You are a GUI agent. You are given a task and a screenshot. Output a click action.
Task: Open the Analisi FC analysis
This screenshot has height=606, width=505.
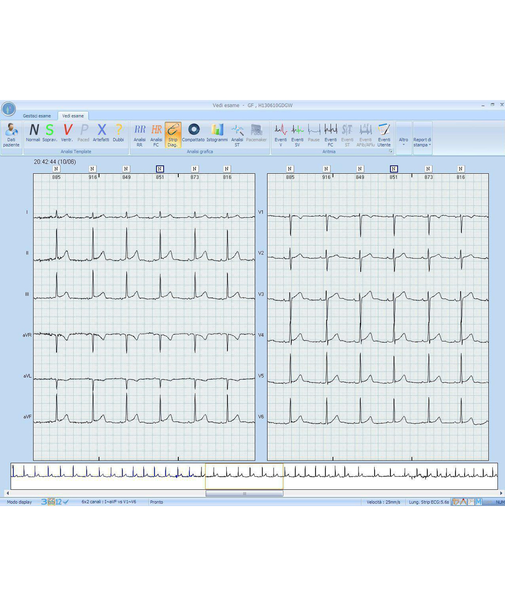tap(156, 134)
